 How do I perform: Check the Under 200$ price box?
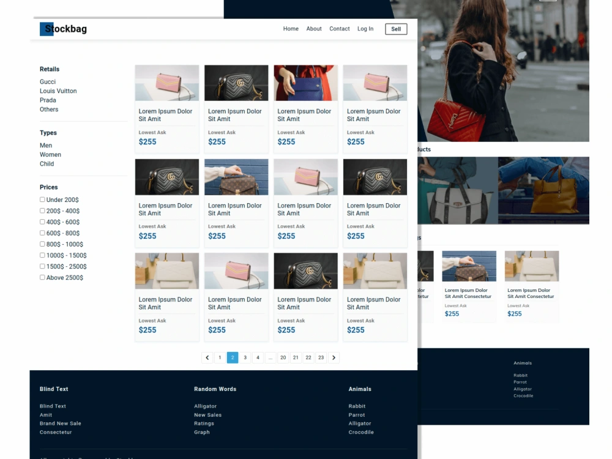(42, 200)
